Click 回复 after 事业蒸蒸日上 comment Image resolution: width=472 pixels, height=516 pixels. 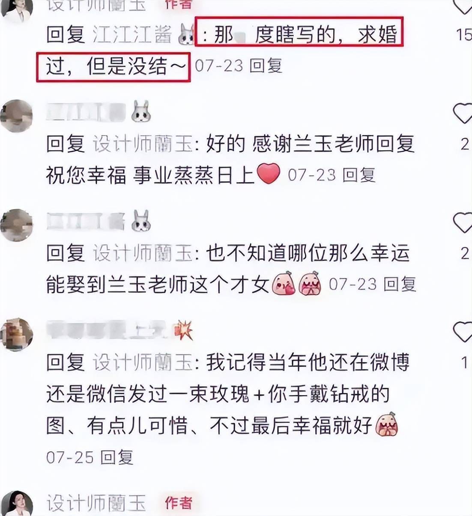click(359, 174)
